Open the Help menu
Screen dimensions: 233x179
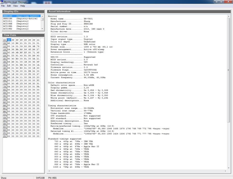point(23,6)
